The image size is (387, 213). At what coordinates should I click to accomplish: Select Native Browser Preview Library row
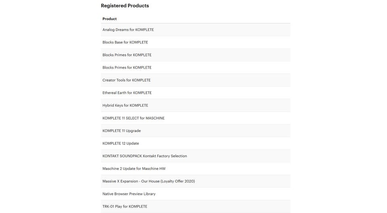tap(196, 194)
